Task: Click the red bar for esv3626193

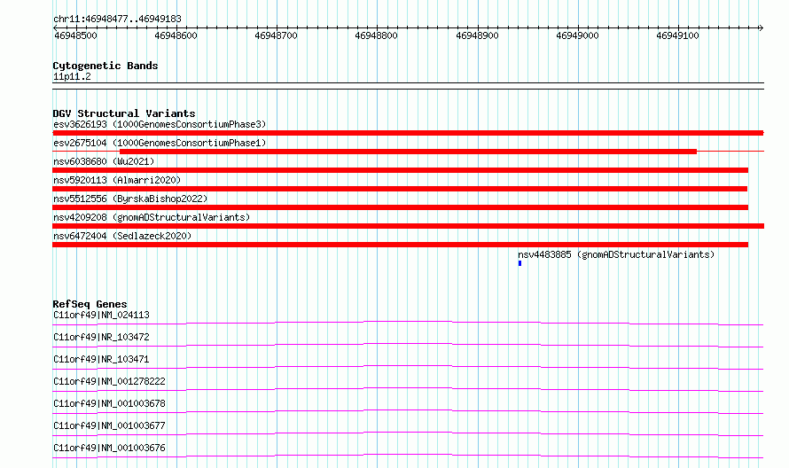Action: [x=408, y=133]
